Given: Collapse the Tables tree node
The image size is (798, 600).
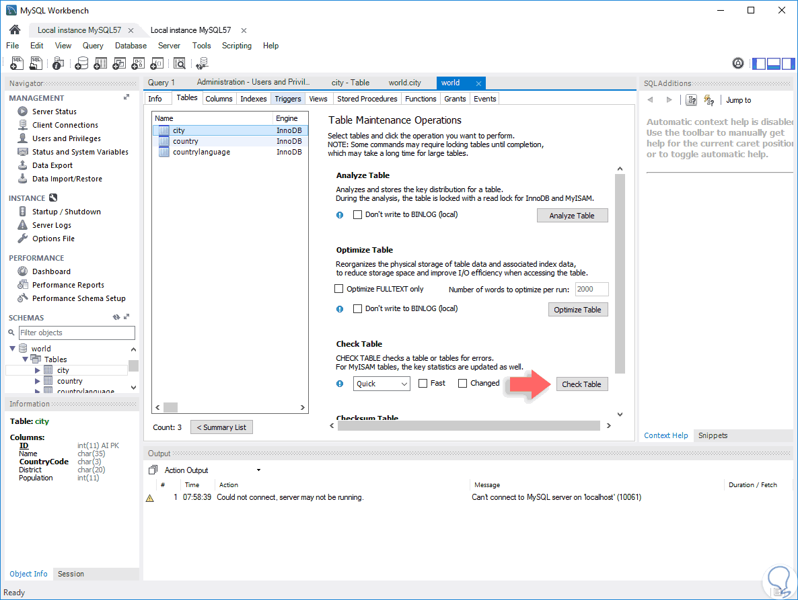Looking at the screenshot, I should coord(25,359).
